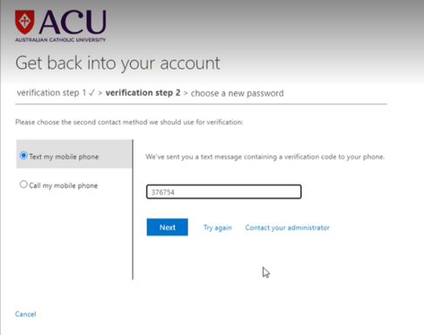The height and width of the screenshot is (335, 424).
Task: Select the Call my mobile phone radio button
Action: (x=24, y=184)
